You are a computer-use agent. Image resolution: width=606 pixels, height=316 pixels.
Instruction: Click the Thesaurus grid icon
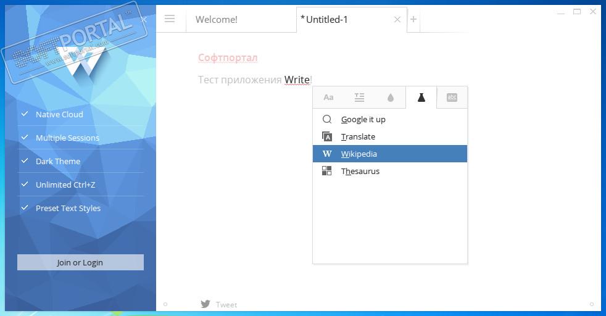coord(327,171)
